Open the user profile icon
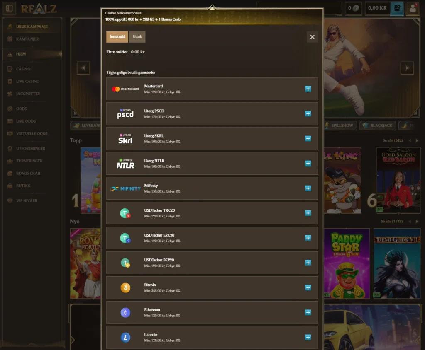 tap(413, 8)
